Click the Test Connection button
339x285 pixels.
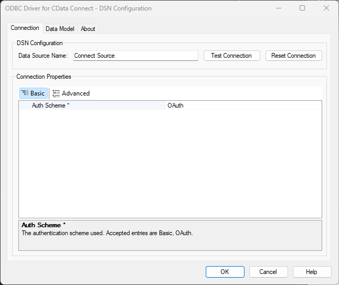pos(231,56)
